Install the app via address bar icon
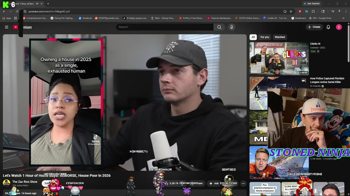 tap(285, 11)
